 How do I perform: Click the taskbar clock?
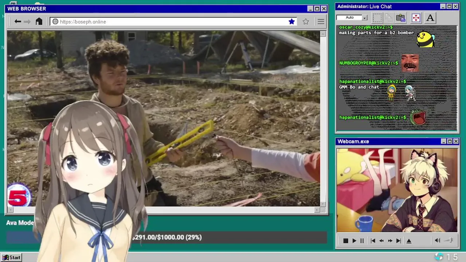pyautogui.click(x=452, y=257)
